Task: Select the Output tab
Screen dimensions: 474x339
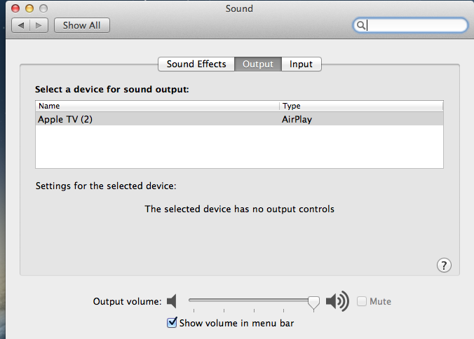Action: coord(257,64)
